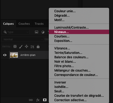Select Vibrance... adjustment
The width and height of the screenshot is (113, 103).
(x=79, y=48)
